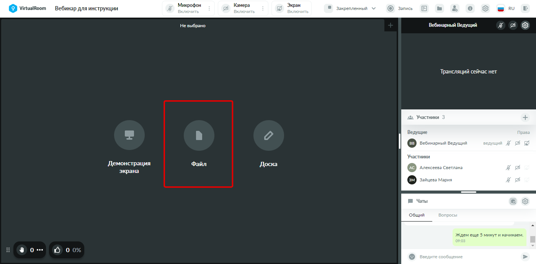Raise hand using the hand button
Viewport: 536px width, 264px height.
point(22,250)
